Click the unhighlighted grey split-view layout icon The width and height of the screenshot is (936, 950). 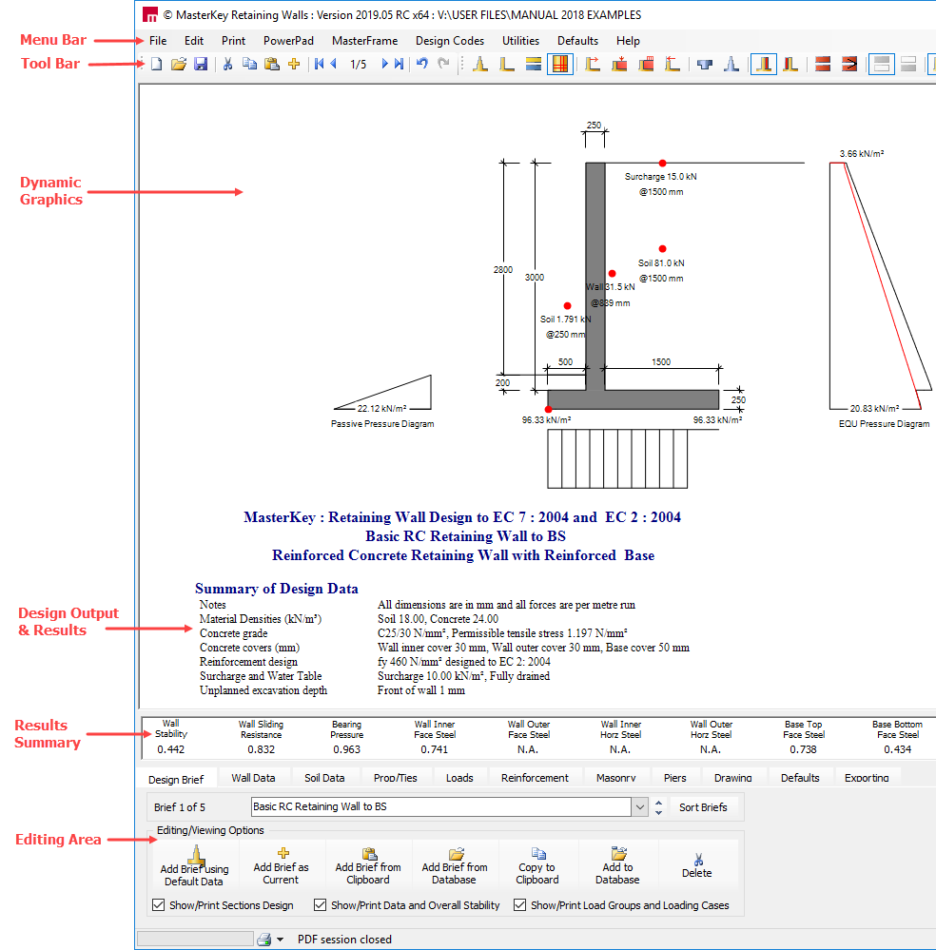click(x=908, y=64)
